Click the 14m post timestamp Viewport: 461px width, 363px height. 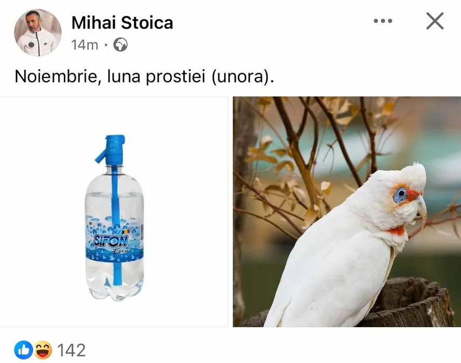(x=85, y=45)
